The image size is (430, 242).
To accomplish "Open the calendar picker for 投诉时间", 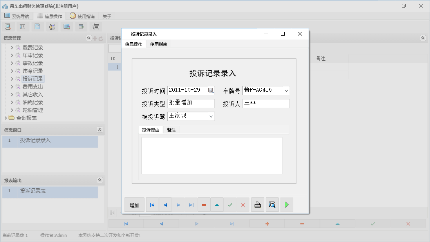I will (211, 90).
